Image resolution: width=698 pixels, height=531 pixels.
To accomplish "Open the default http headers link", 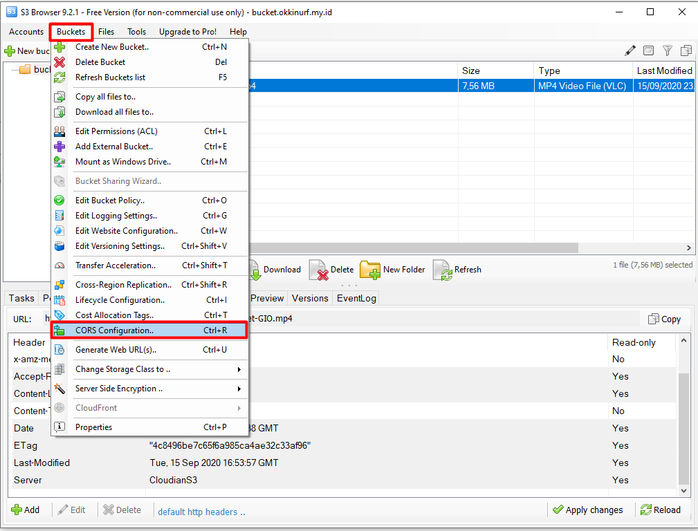I will click(x=202, y=512).
